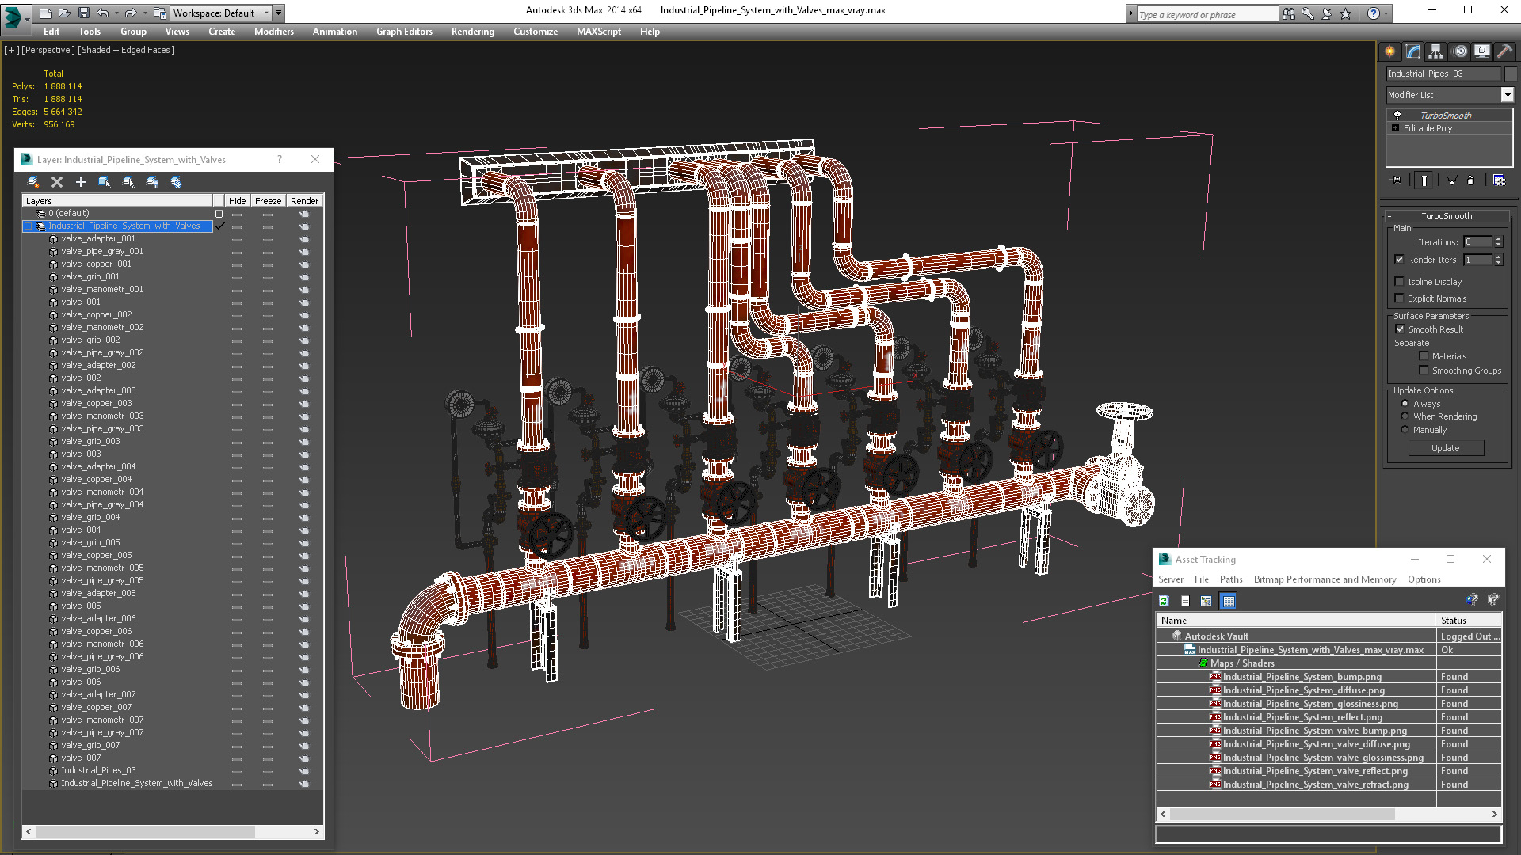Click Freeze/Unfreeze All Layers icon
This screenshot has height=855, width=1521.
[x=176, y=182]
